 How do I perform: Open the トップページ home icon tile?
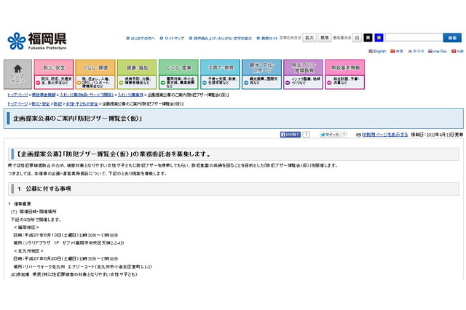tap(17, 74)
